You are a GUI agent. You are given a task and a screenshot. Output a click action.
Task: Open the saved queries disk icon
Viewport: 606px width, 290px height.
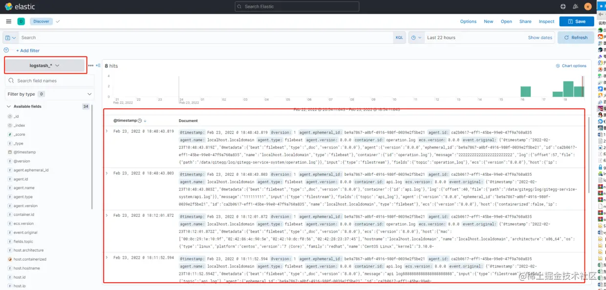pyautogui.click(x=10, y=38)
